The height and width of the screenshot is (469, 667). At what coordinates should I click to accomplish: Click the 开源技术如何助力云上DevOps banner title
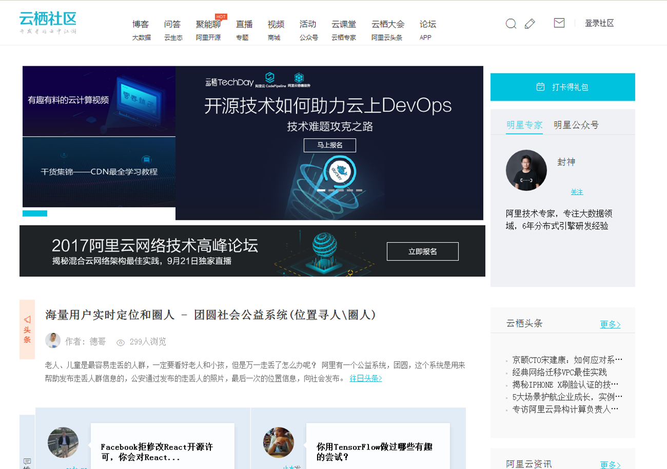tap(328, 105)
